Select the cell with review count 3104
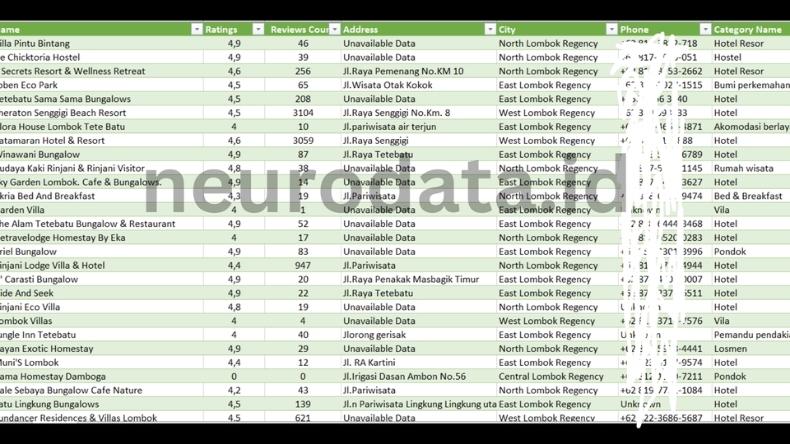 pos(303,113)
